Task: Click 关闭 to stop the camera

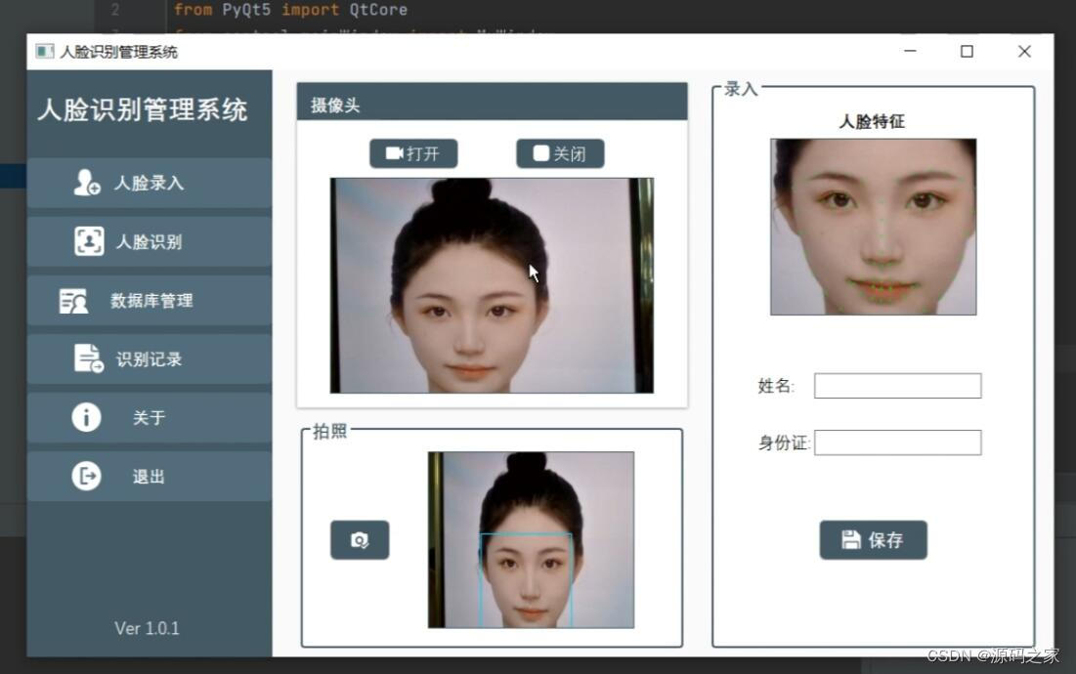Action: point(560,152)
